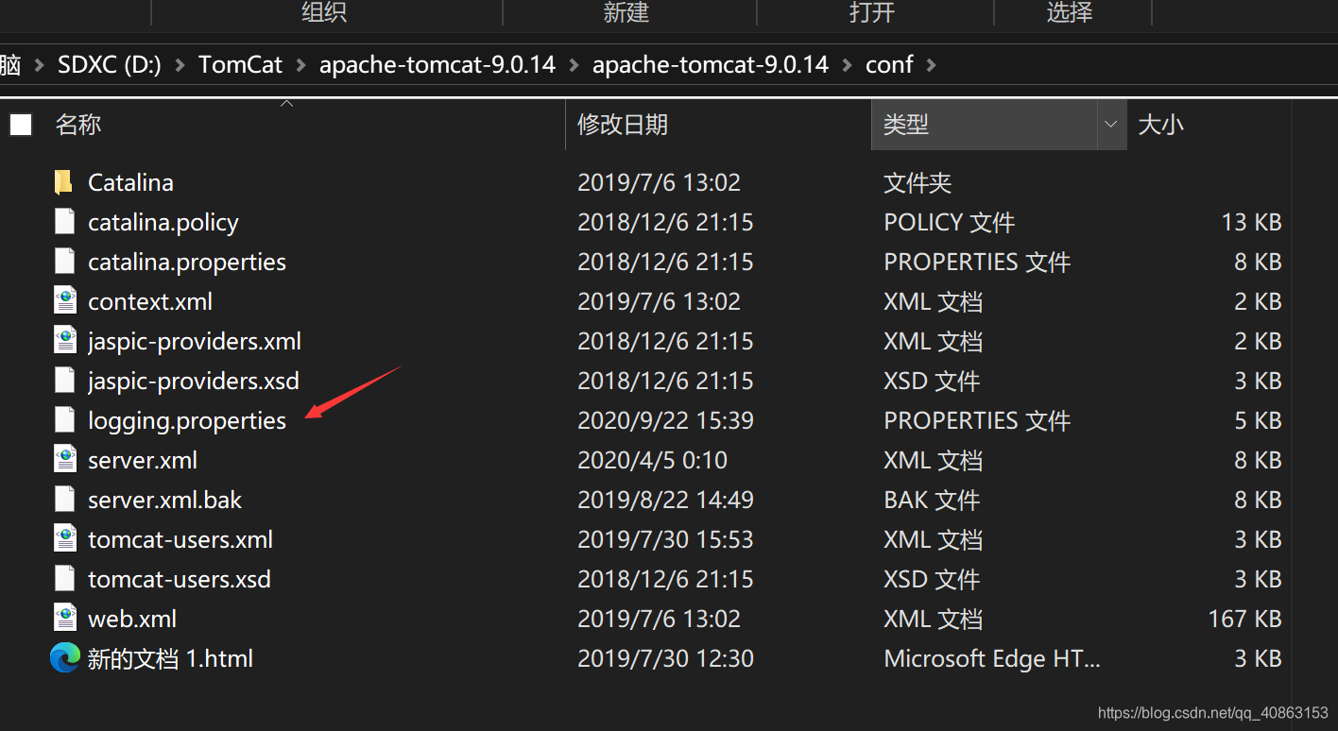This screenshot has width=1338, height=731.
Task: Click the tomcat-users.xsd file icon
Action: 64,579
